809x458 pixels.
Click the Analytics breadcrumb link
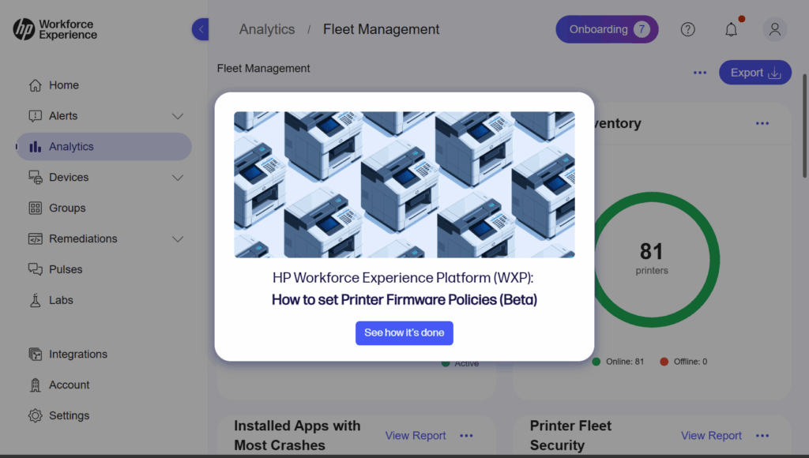coord(267,29)
